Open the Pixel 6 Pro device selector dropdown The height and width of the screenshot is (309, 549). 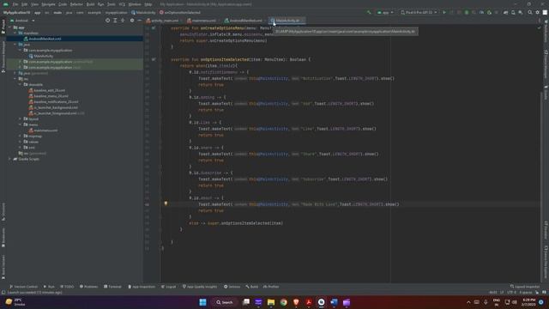pyautogui.click(x=419, y=12)
